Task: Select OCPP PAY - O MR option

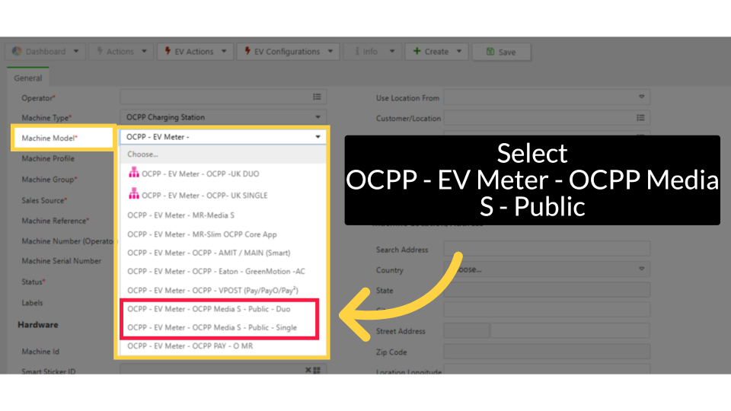Action: [223, 346]
